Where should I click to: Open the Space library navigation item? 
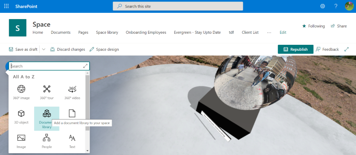(107, 32)
